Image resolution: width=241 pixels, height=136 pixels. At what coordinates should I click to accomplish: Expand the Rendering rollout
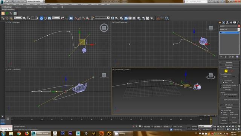pos(229,62)
